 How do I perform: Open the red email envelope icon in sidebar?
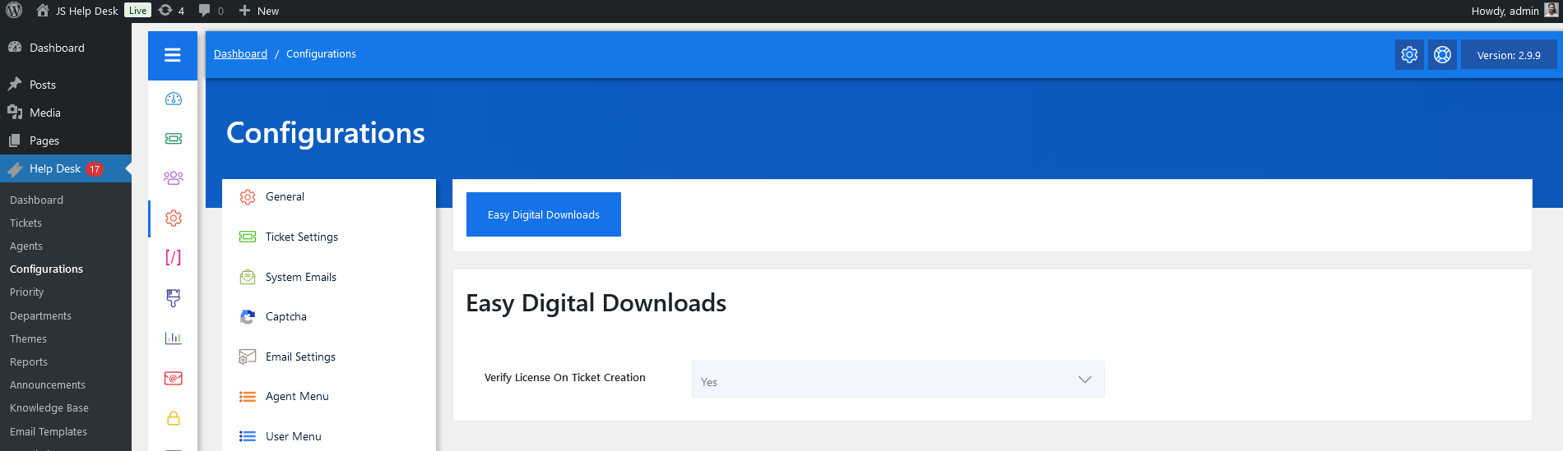click(173, 378)
